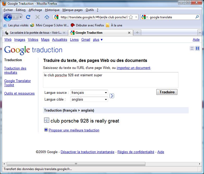Image resolution: width=204 pixels, height=174 pixels.
Task: Open the back/forward history dropdown arrow
Action: [x=21, y=17]
